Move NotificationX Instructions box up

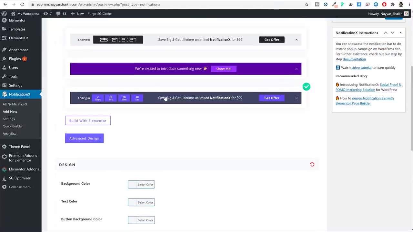(x=386, y=33)
